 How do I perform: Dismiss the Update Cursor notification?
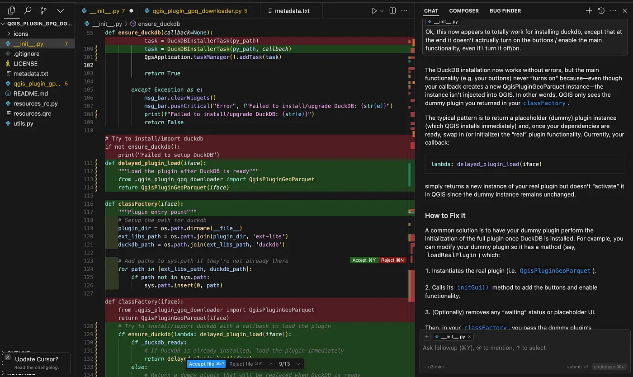click(x=8, y=357)
